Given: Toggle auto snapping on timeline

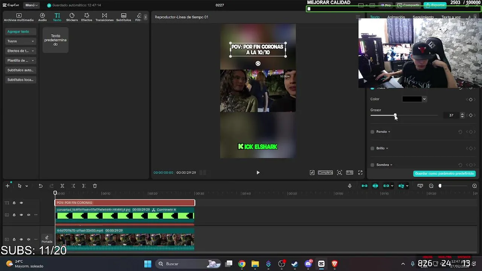Looking at the screenshot, I should pyautogui.click(x=375, y=186).
